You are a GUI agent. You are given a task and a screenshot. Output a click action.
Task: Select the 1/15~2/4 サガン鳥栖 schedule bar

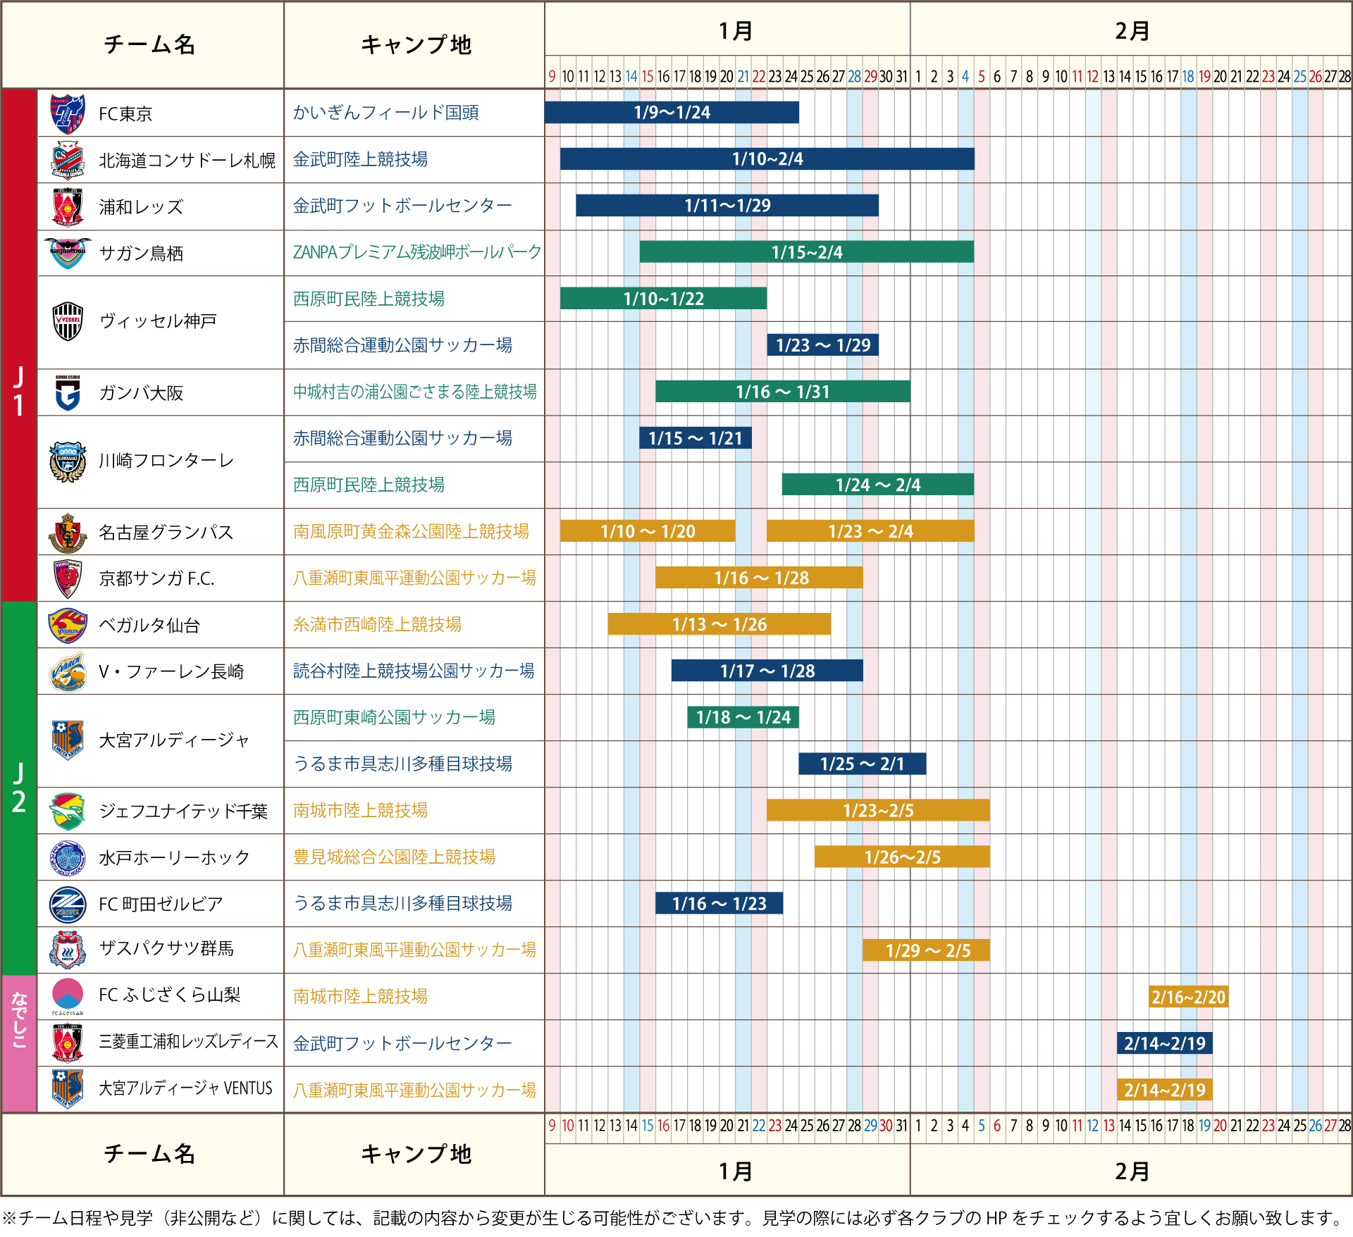point(807,252)
